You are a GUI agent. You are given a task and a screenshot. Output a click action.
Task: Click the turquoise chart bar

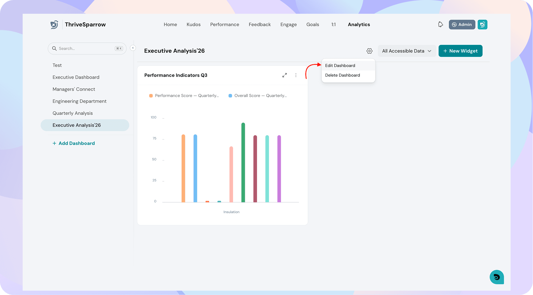(x=267, y=169)
